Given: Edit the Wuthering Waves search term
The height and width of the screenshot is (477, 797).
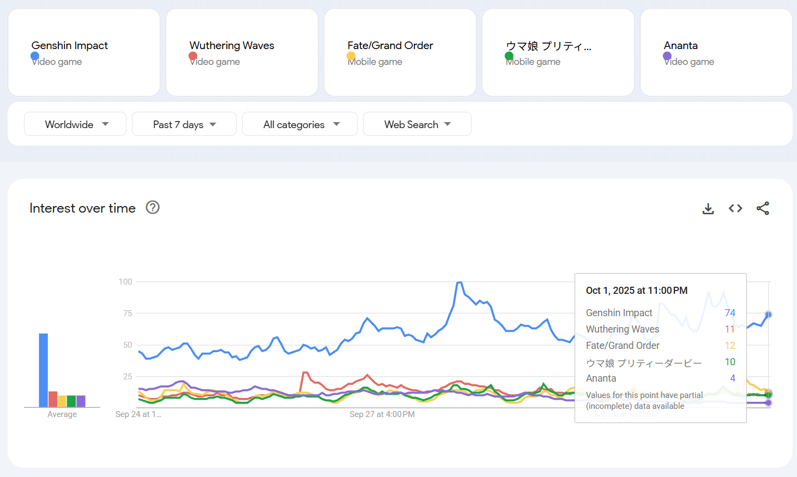Looking at the screenshot, I should pyautogui.click(x=232, y=46).
